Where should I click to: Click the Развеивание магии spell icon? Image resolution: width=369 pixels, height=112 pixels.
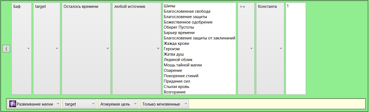tap(12, 104)
